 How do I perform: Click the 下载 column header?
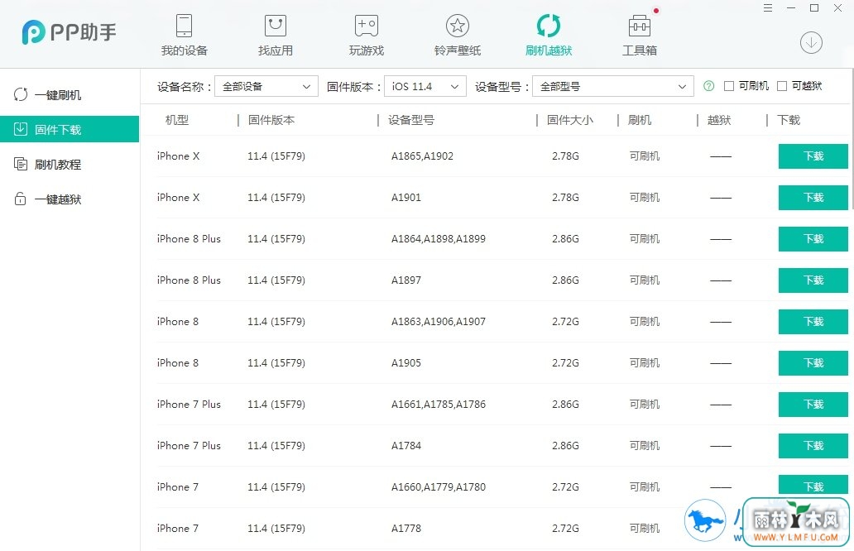[x=789, y=120]
